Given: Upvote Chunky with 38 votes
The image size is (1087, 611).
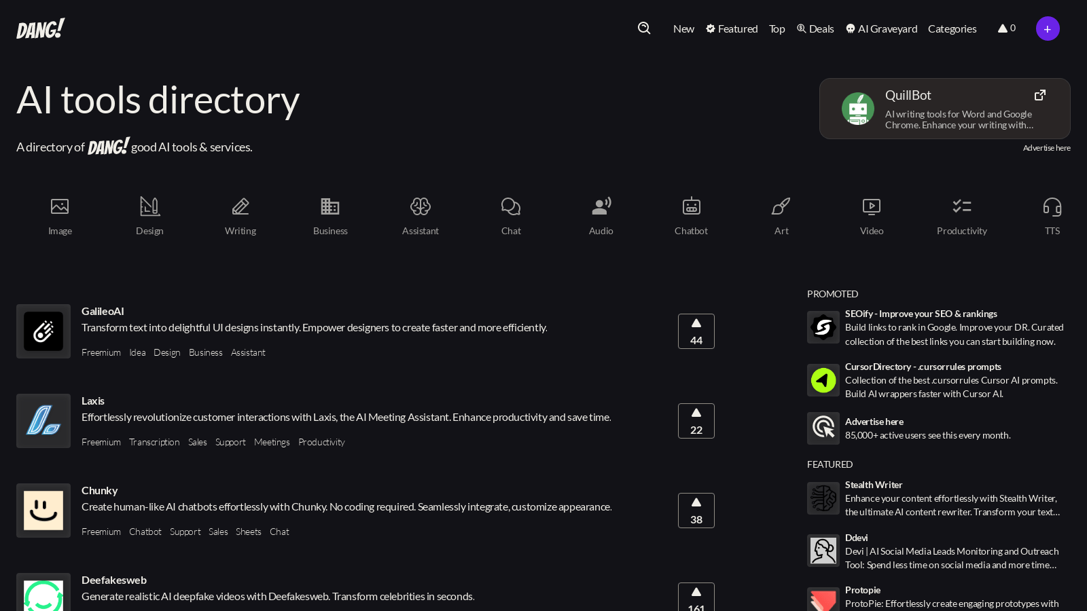Looking at the screenshot, I should click(x=696, y=511).
